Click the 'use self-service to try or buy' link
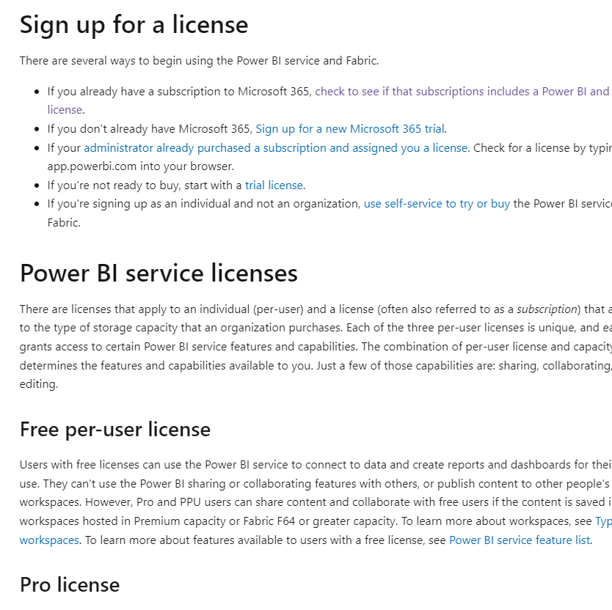This screenshot has height=610, width=612. [x=436, y=203]
